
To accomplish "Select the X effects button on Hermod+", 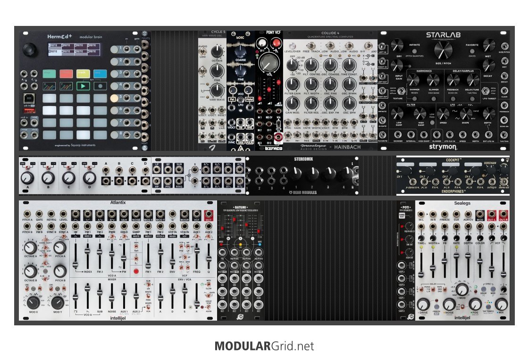I will pyautogui.click(x=49, y=86).
